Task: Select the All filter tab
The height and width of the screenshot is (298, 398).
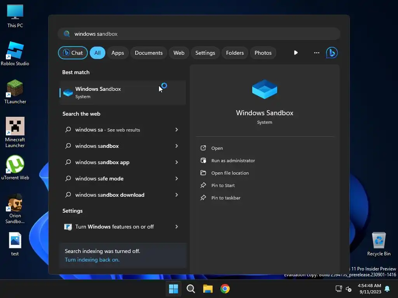Action: click(x=98, y=53)
